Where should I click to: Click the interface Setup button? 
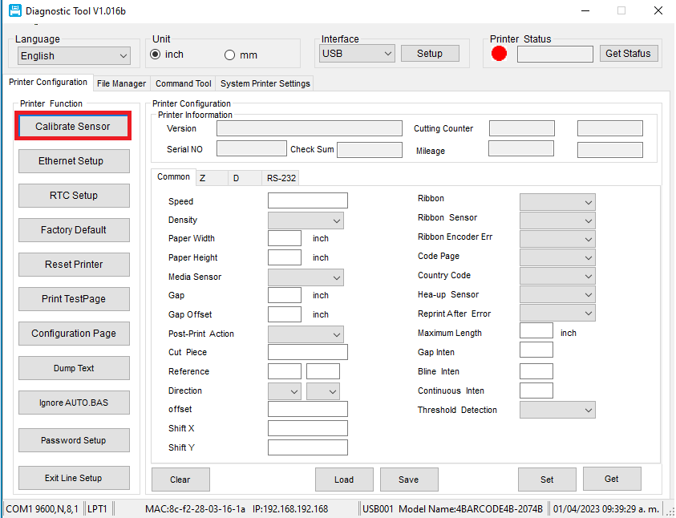click(x=430, y=54)
